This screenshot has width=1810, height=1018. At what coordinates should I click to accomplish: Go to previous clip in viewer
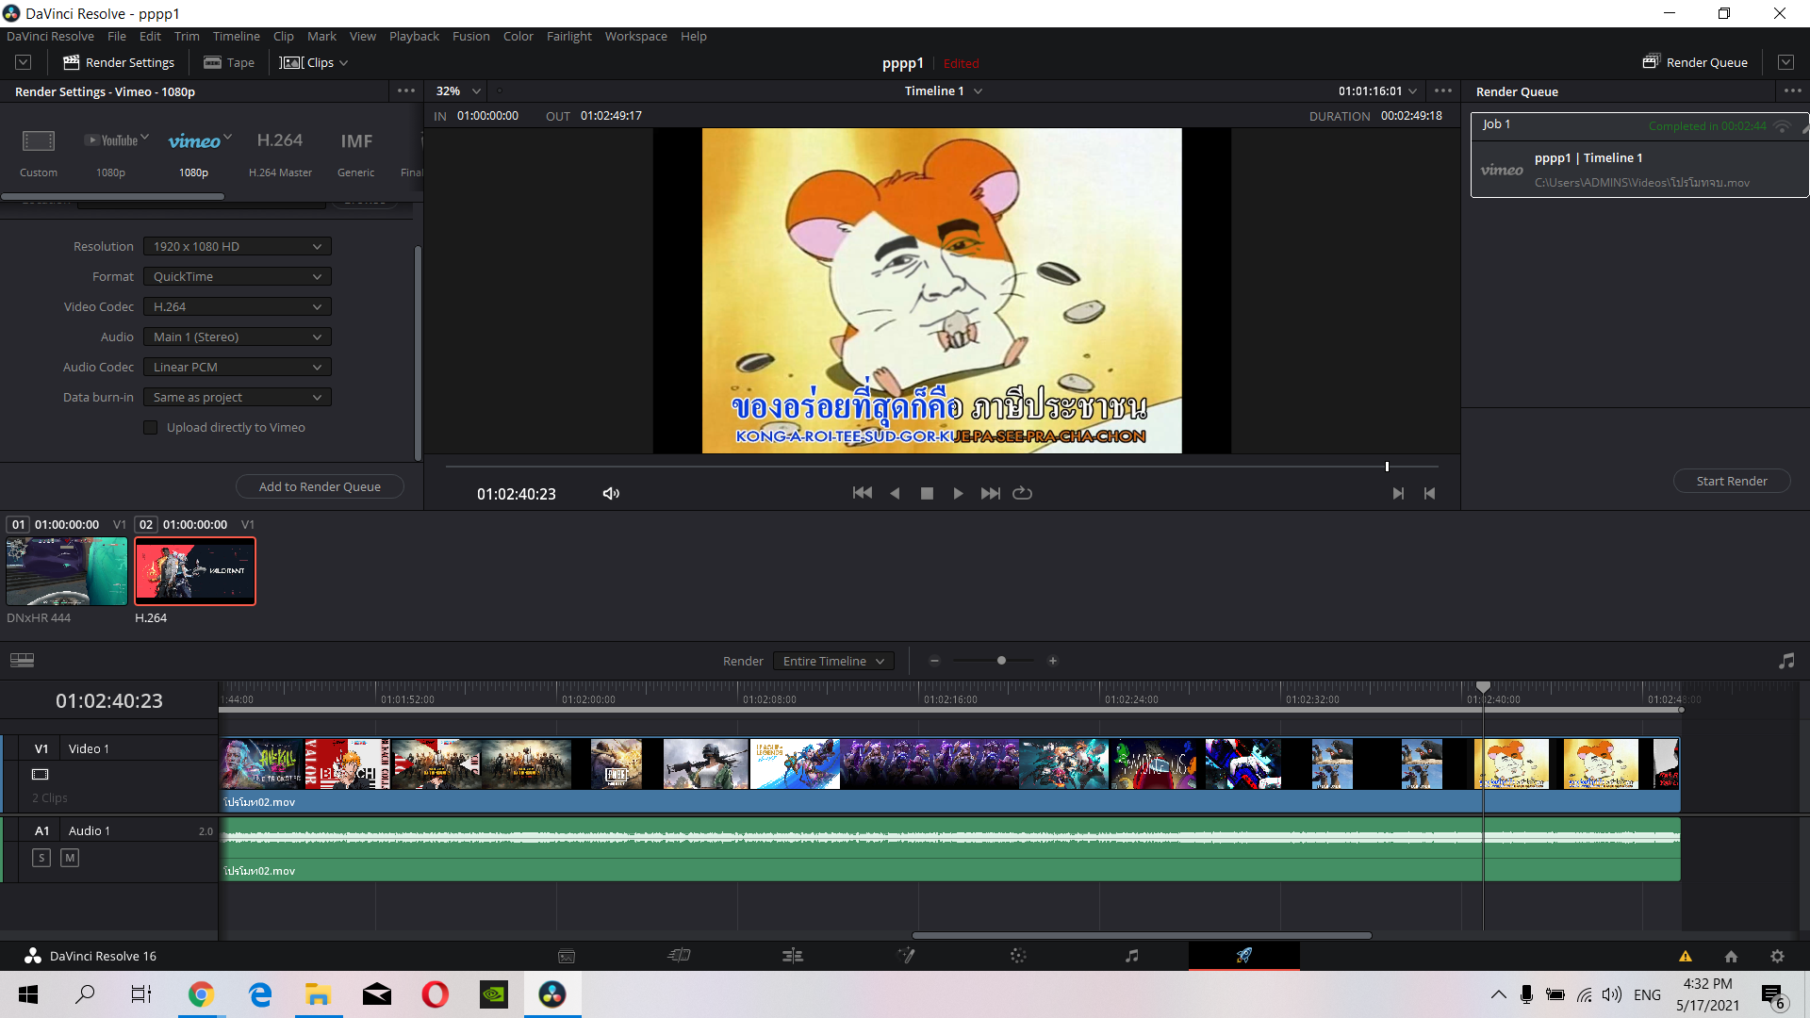pos(1429,493)
